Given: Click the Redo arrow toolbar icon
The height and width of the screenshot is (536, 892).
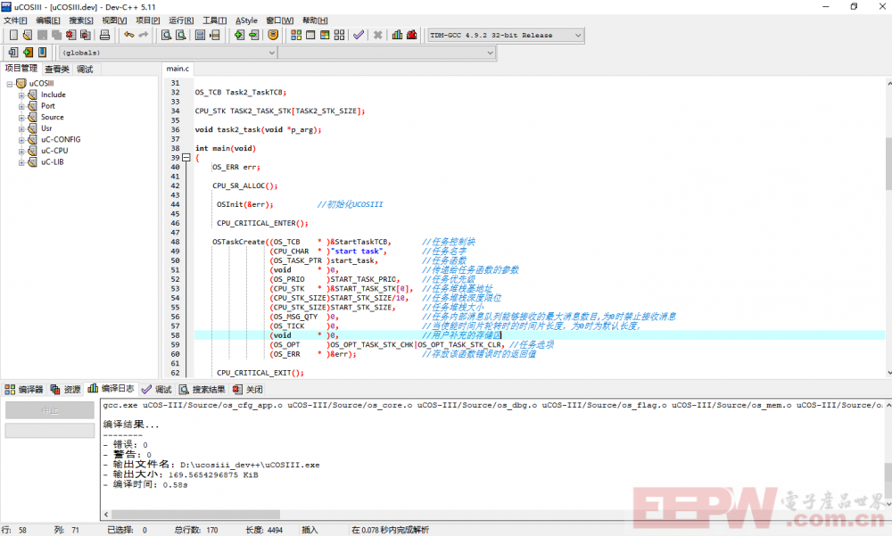Looking at the screenshot, I should pyautogui.click(x=144, y=36).
